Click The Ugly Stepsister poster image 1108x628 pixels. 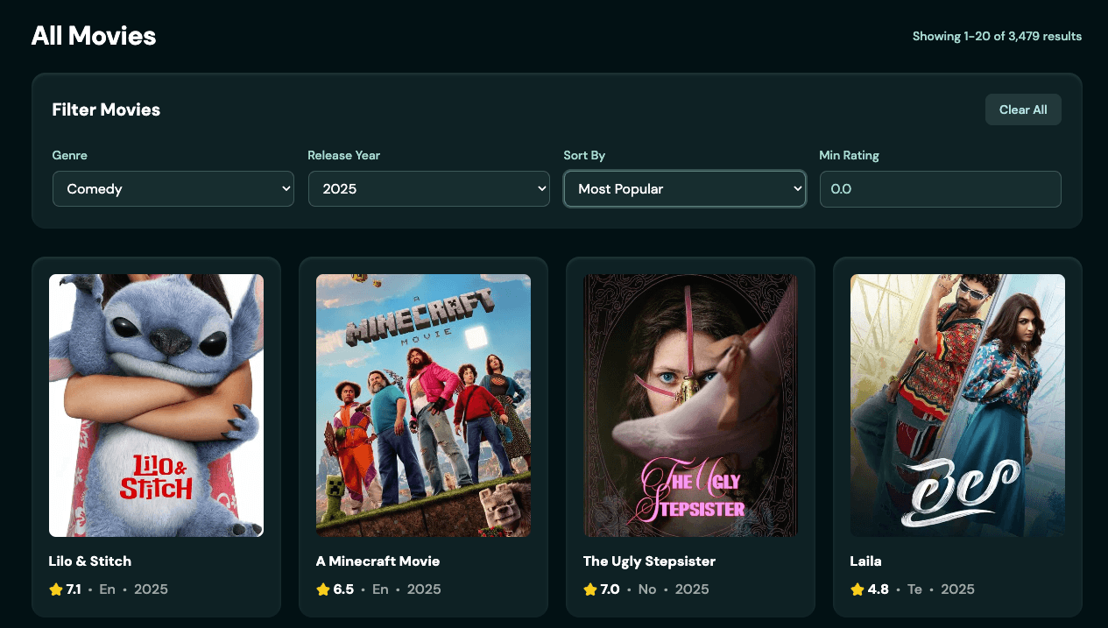point(690,406)
